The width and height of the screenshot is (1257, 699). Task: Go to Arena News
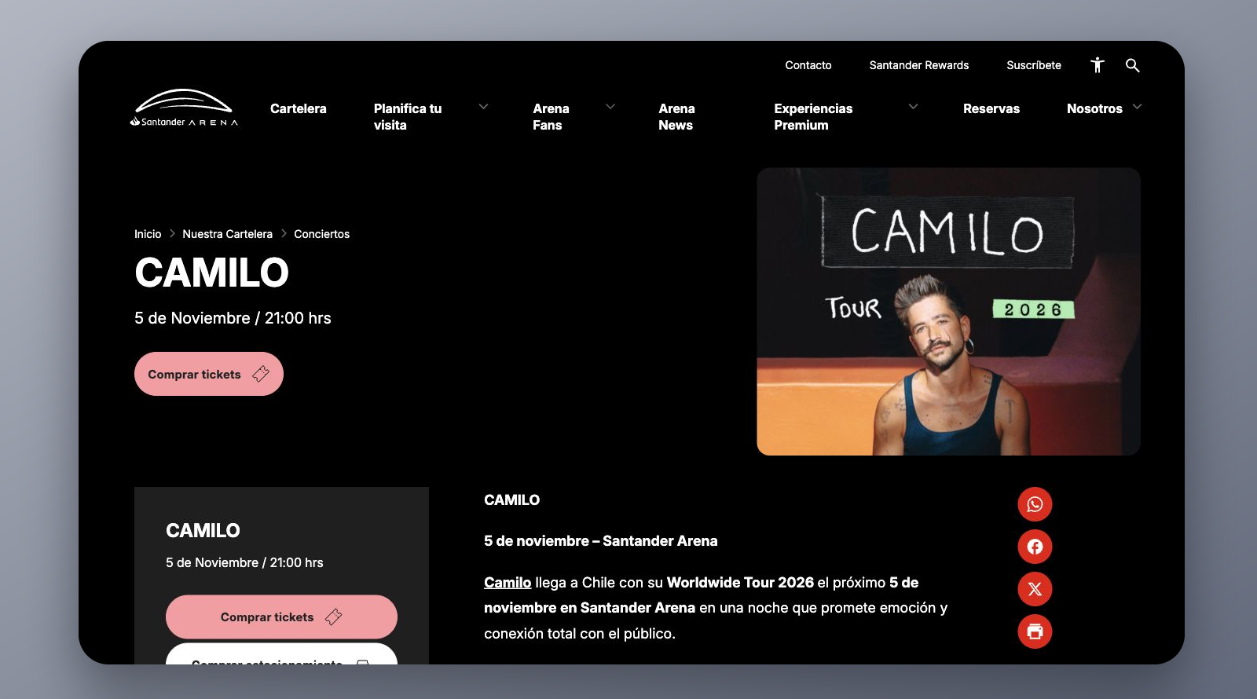pos(676,116)
